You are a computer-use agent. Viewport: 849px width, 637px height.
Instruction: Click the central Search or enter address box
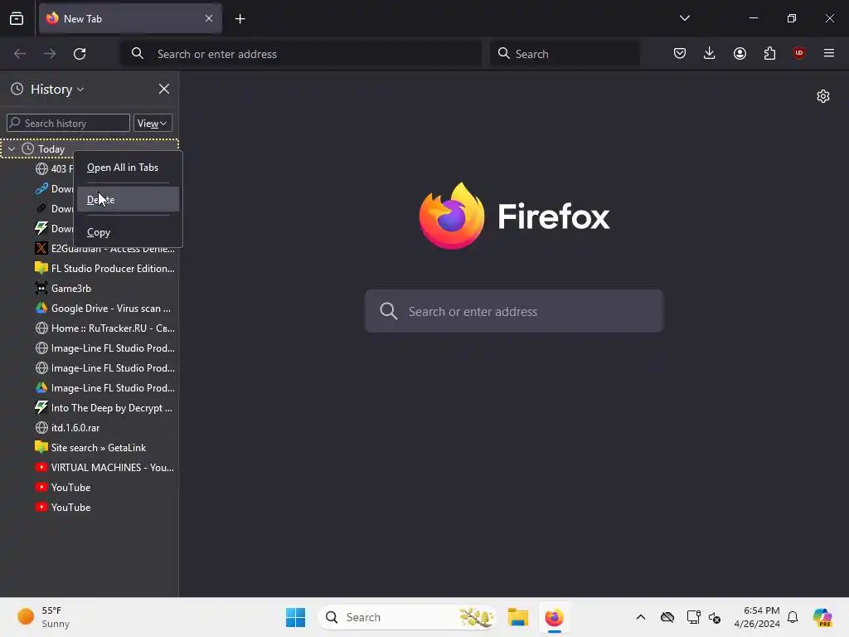[514, 311]
